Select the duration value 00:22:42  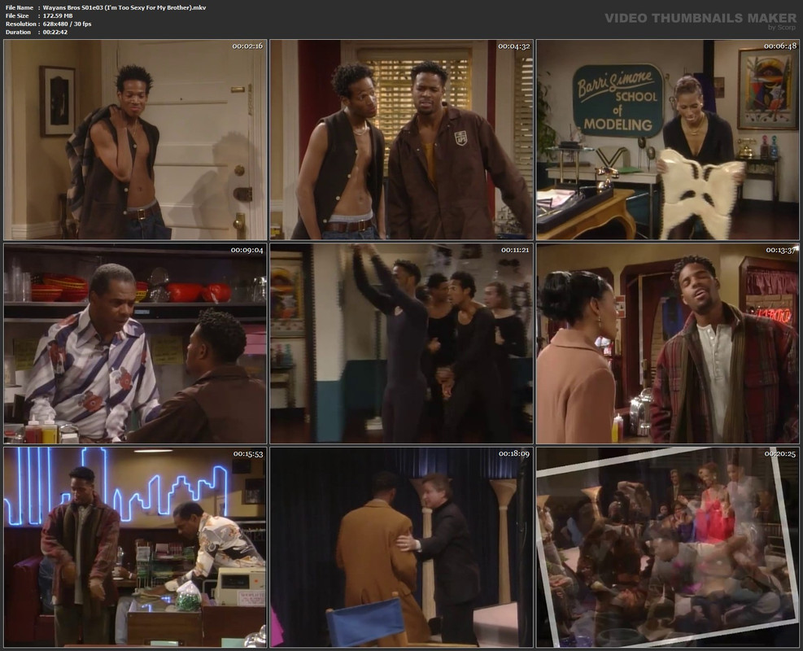coord(55,33)
